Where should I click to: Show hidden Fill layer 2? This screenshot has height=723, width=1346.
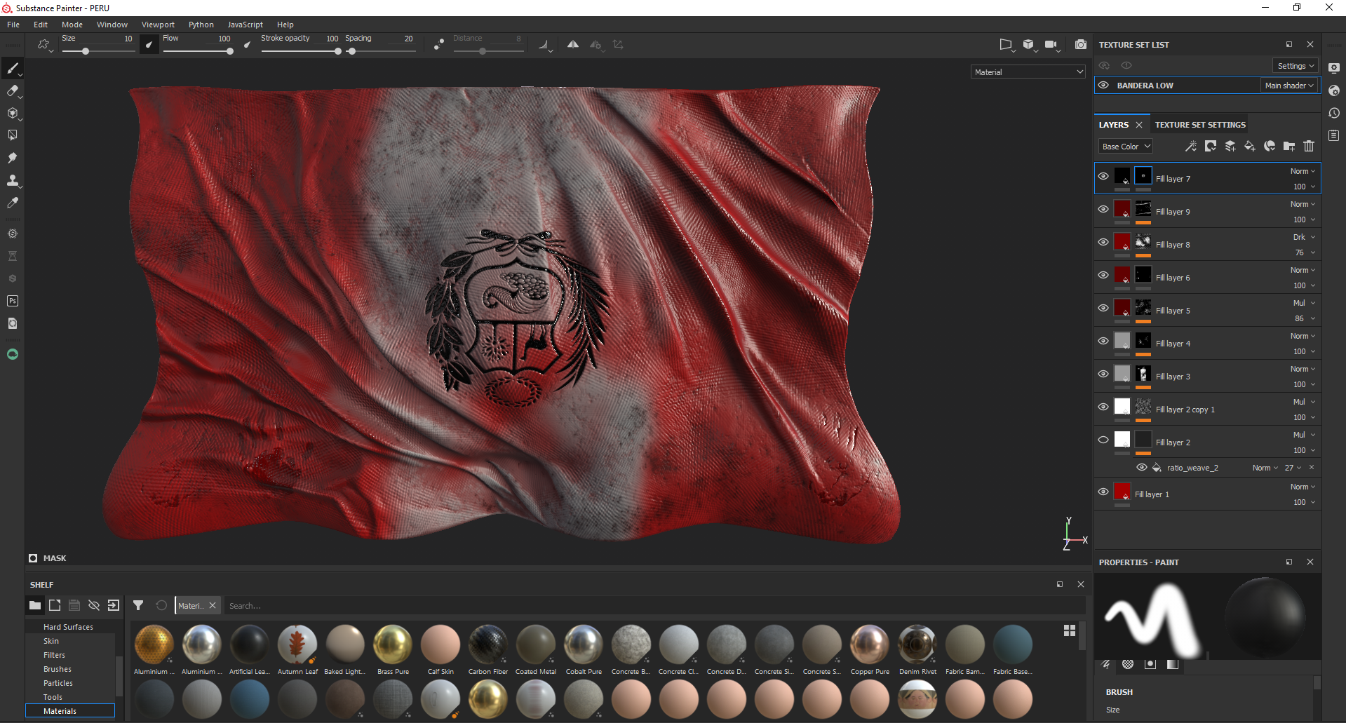[1103, 440]
